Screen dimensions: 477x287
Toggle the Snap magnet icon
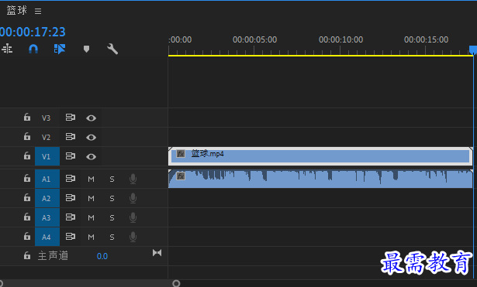click(33, 49)
